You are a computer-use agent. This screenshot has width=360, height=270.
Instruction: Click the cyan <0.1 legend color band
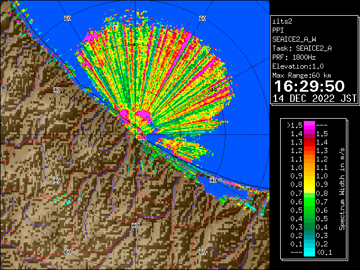309,253
